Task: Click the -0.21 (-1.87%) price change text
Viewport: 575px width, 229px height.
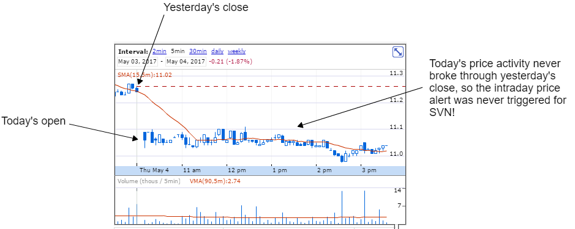Action: pyautogui.click(x=231, y=62)
